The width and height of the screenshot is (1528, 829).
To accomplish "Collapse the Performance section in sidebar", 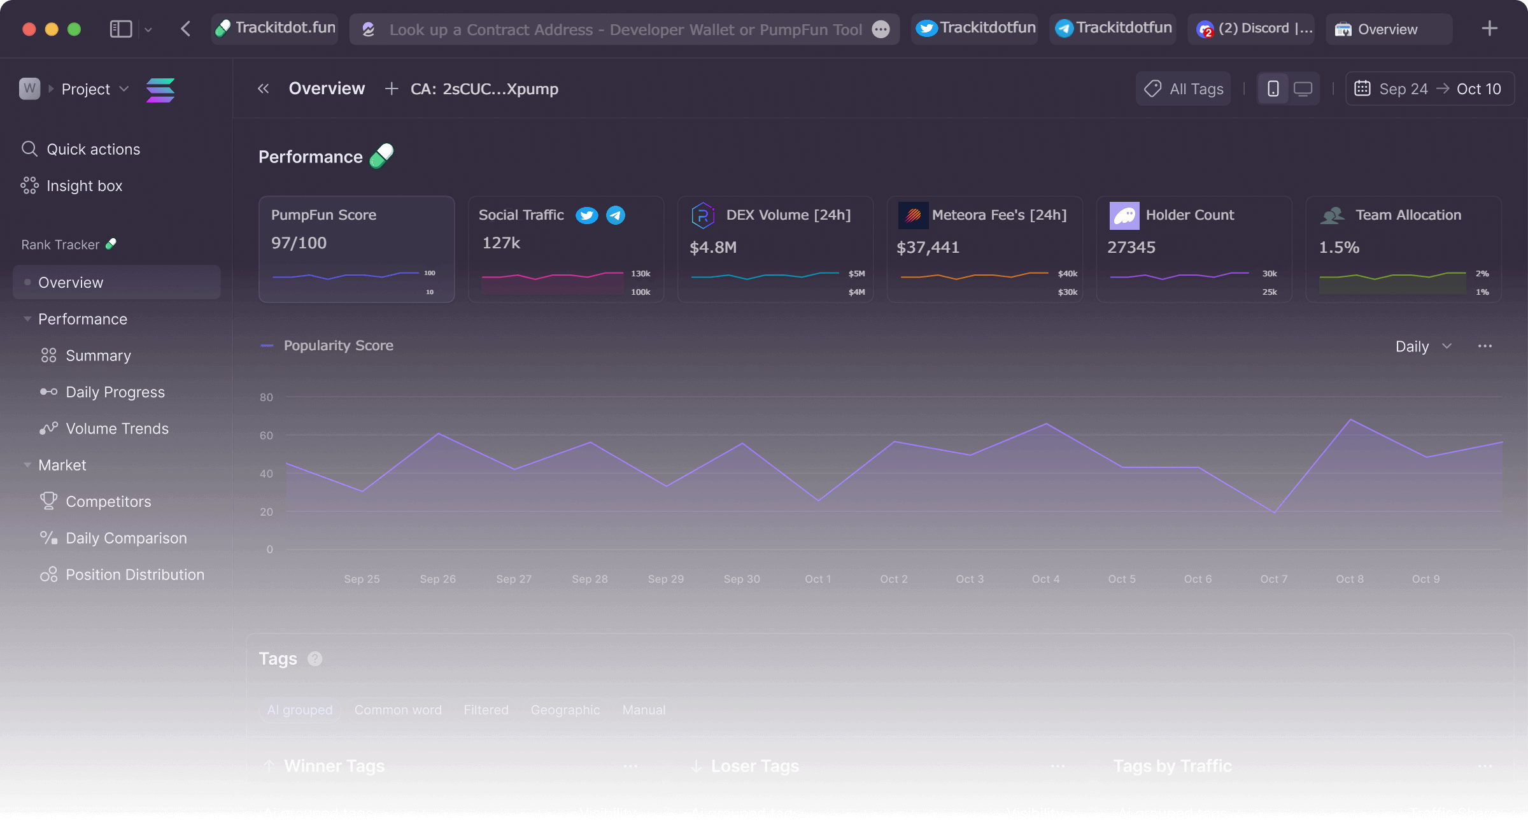I will (27, 319).
